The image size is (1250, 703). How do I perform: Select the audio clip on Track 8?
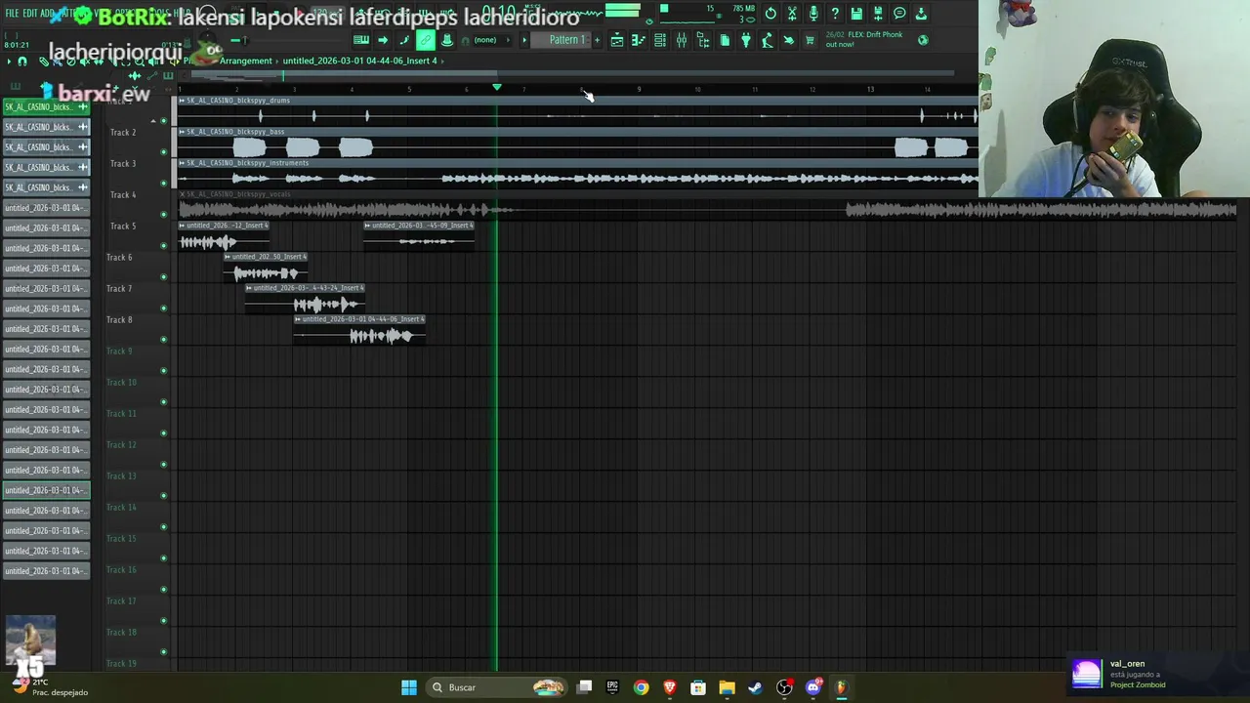(359, 330)
